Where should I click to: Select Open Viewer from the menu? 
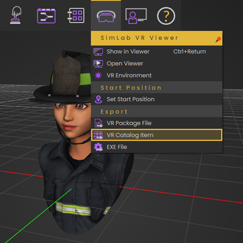point(157,64)
